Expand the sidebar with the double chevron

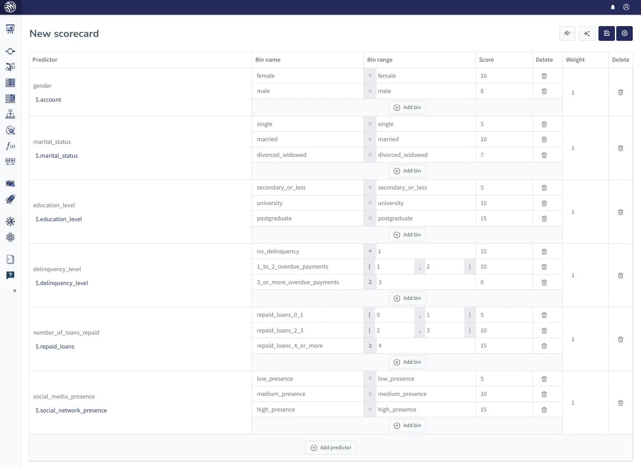coord(15,291)
